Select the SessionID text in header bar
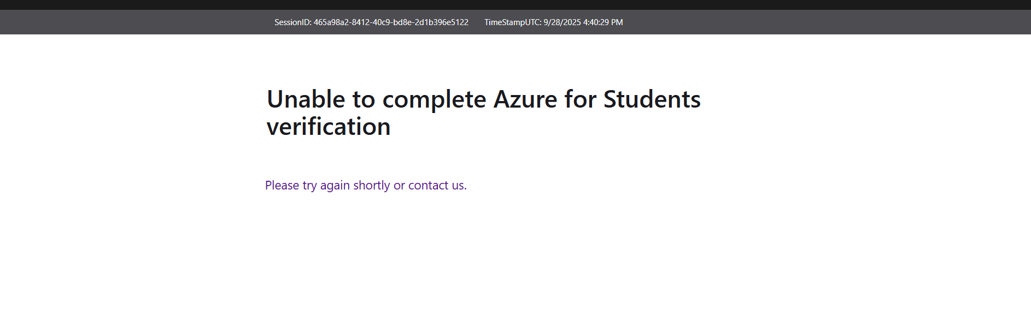This screenshot has width=1031, height=326. click(371, 22)
